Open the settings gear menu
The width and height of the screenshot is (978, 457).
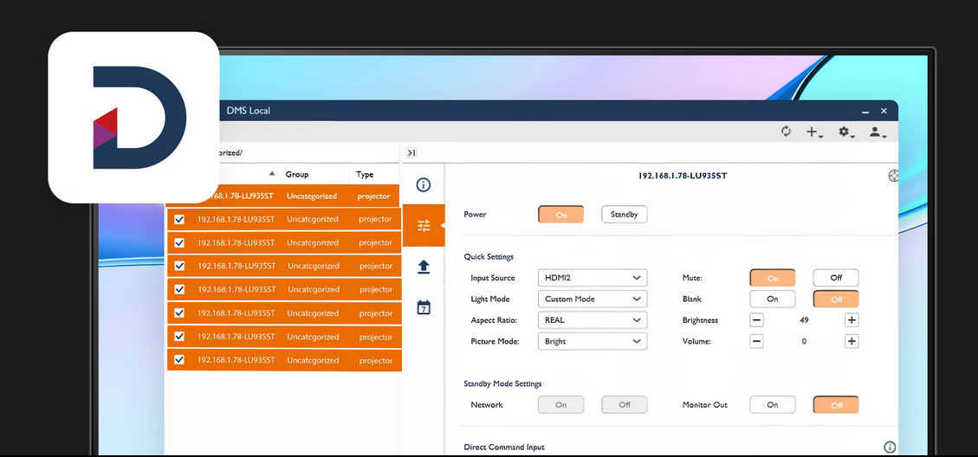tap(845, 132)
